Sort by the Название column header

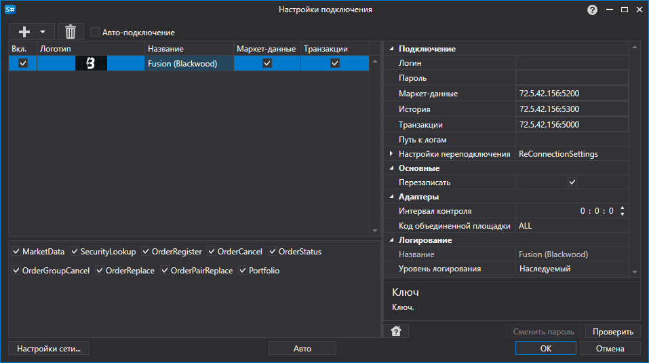tap(189, 48)
